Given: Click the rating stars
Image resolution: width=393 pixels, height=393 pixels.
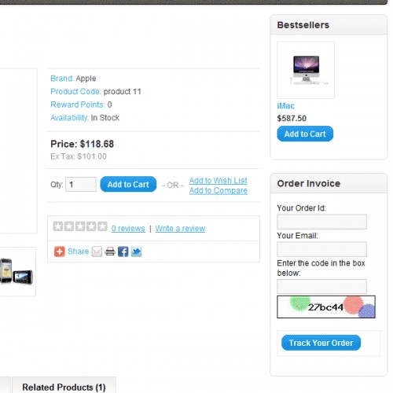Looking at the screenshot, I should click(x=80, y=226).
